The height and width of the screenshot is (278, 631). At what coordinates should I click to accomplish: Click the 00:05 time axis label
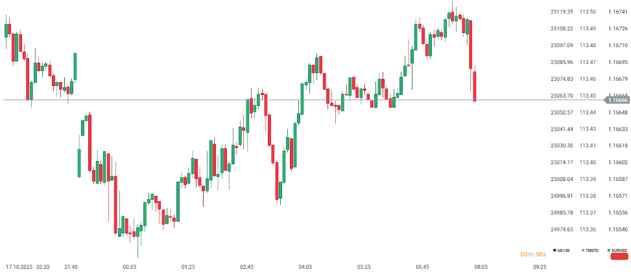tap(130, 266)
